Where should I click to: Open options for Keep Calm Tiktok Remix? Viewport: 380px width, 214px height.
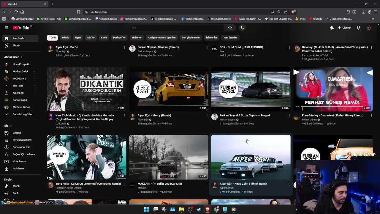289,184
